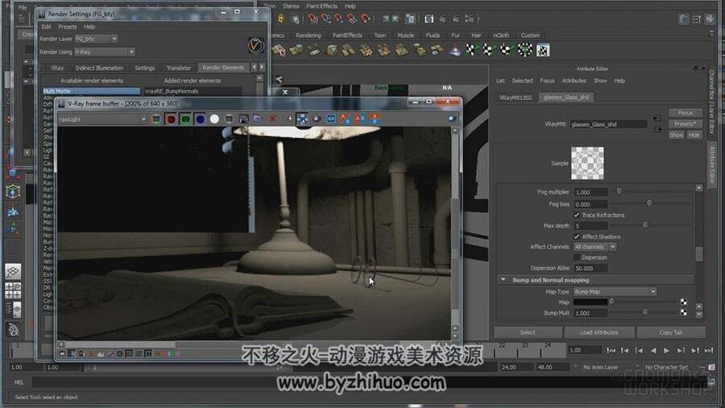
Task: Toggle blue channel in frame buffer
Action: 200,119
